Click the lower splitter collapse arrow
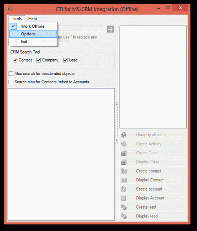This screenshot has height=231, width=197. click(x=117, y=141)
